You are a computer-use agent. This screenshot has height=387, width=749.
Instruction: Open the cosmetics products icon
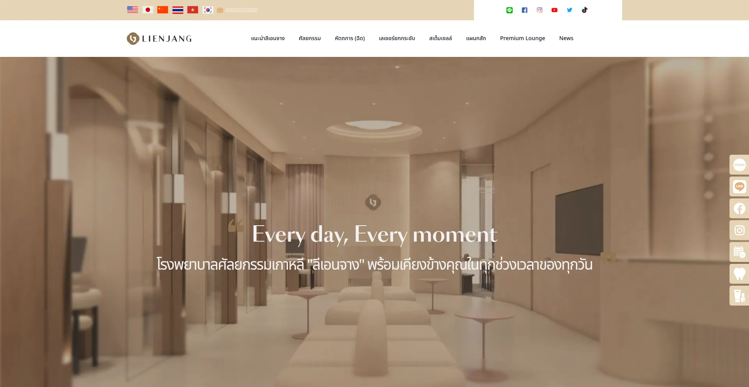(x=739, y=296)
